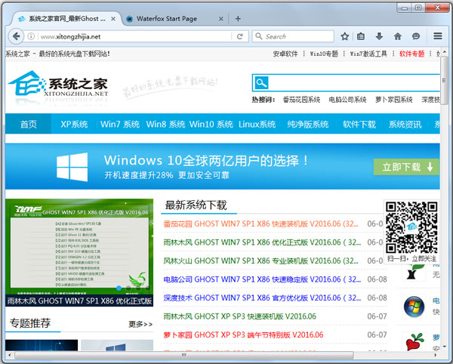Viewport: 453px width, 364px height.
Task: Click the 安卓软件 top link
Action: tap(285, 54)
